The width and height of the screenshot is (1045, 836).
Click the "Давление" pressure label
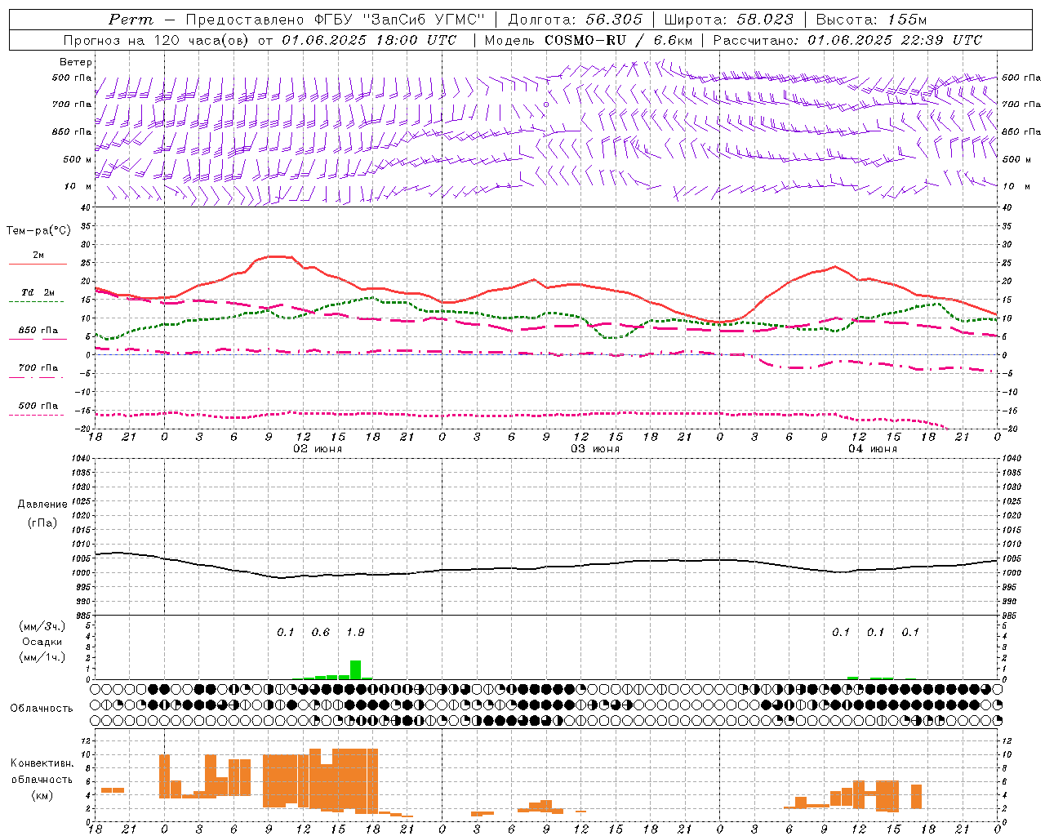42,504
